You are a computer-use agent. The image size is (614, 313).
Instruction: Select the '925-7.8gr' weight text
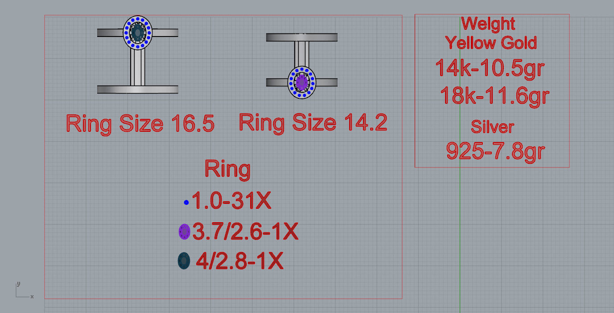[x=495, y=151]
